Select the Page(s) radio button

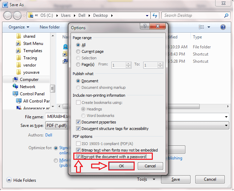78,64
